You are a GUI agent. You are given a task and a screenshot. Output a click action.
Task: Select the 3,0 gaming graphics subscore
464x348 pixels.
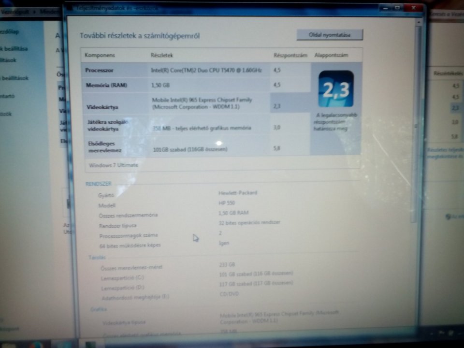[276, 128]
